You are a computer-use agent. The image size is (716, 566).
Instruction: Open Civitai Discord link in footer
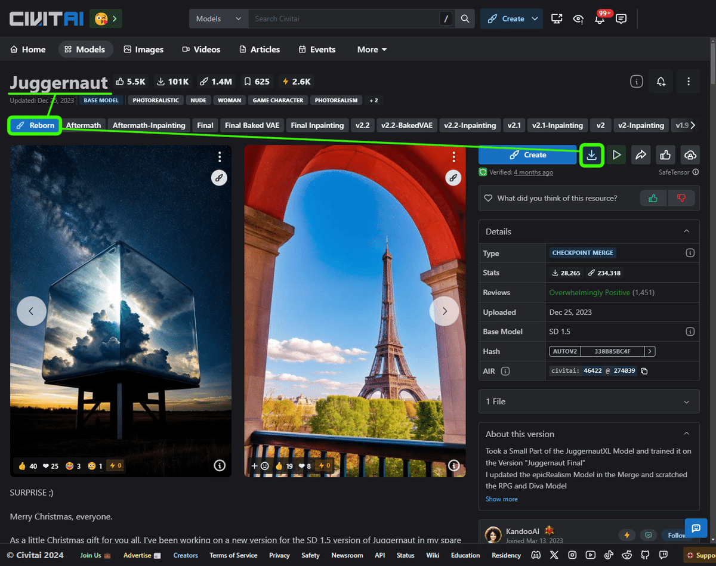tap(536, 555)
